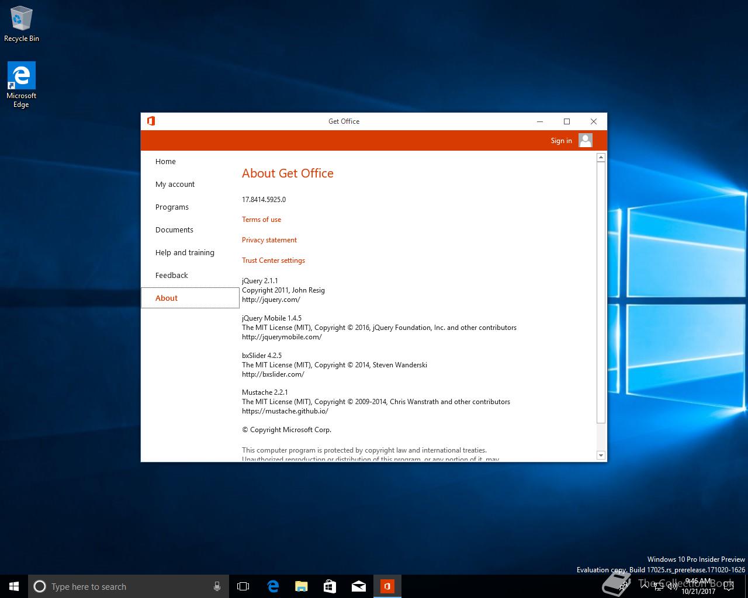The height and width of the screenshot is (598, 748).
Task: Click the vertical scrollbar thumb
Action: click(601, 293)
